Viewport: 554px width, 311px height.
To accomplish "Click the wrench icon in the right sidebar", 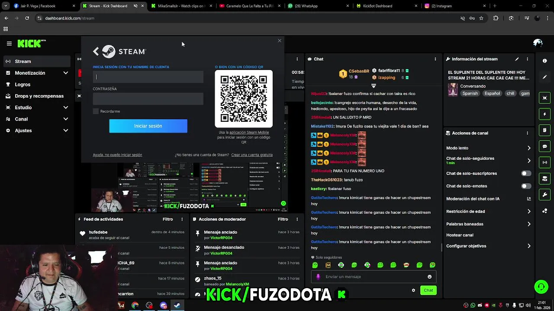I will click(x=545, y=195).
